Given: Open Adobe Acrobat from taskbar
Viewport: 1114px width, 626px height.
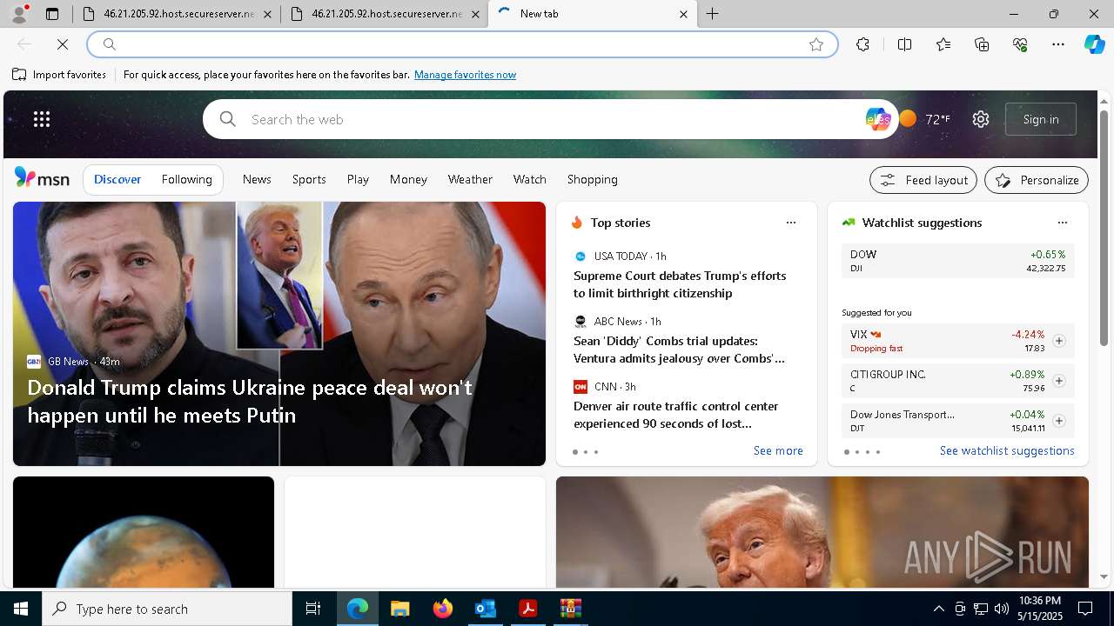Looking at the screenshot, I should coord(527,609).
